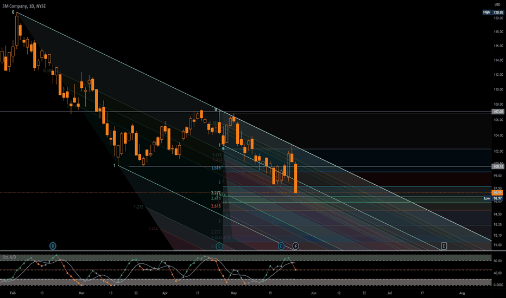Click the Feb date axis label
The width and height of the screenshot is (506, 298).
[13, 293]
